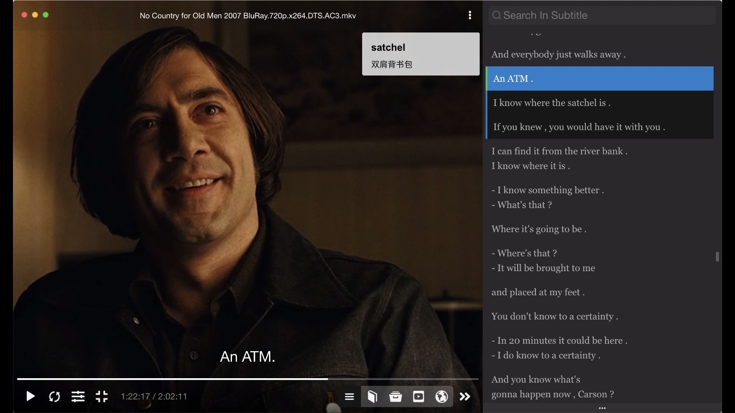Image resolution: width=735 pixels, height=413 pixels.
Task: Select subtitle "You don't know to a certainty ."
Action: [x=555, y=316]
